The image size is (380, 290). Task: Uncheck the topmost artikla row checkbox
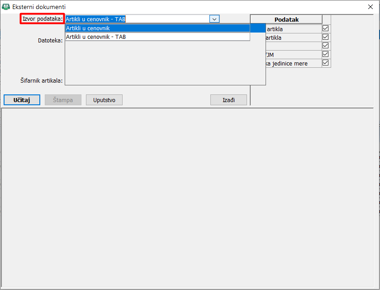pyautogui.click(x=325, y=28)
